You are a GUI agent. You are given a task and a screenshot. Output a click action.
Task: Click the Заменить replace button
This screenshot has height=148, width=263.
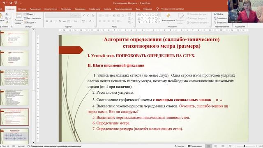220,18
